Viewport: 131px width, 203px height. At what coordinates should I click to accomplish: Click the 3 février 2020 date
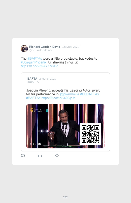coord(71,47)
